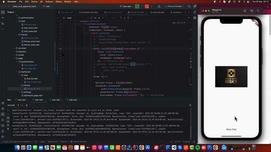This screenshot has width=271, height=152.
Task: Toggle Regex option in find bar
Action: (x=103, y=18)
